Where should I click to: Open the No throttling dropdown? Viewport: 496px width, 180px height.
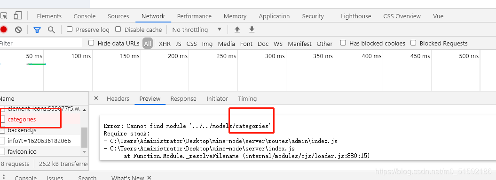[x=197, y=30]
